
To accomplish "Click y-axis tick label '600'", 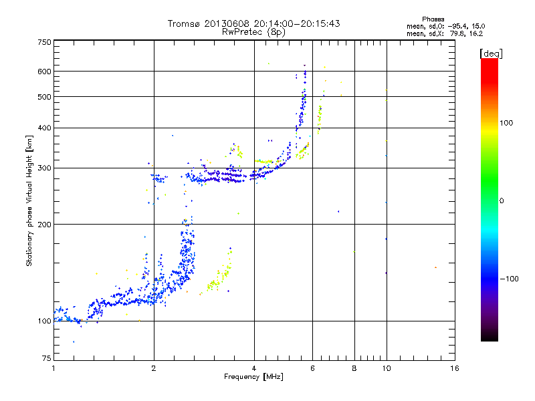I will [44, 72].
